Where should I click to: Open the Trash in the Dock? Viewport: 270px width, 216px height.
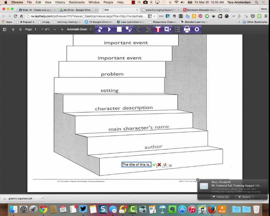coord(256,209)
